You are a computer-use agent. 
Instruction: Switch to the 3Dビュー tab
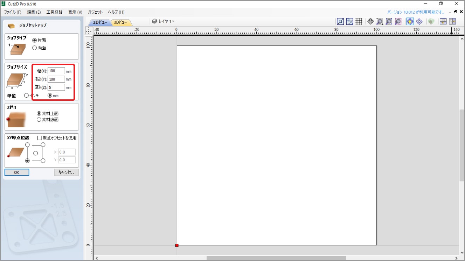point(121,22)
